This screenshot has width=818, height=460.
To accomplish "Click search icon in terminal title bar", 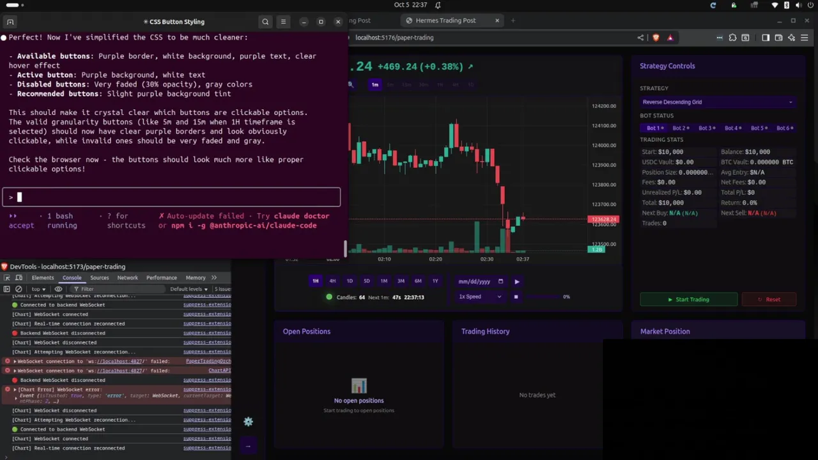I will point(265,22).
